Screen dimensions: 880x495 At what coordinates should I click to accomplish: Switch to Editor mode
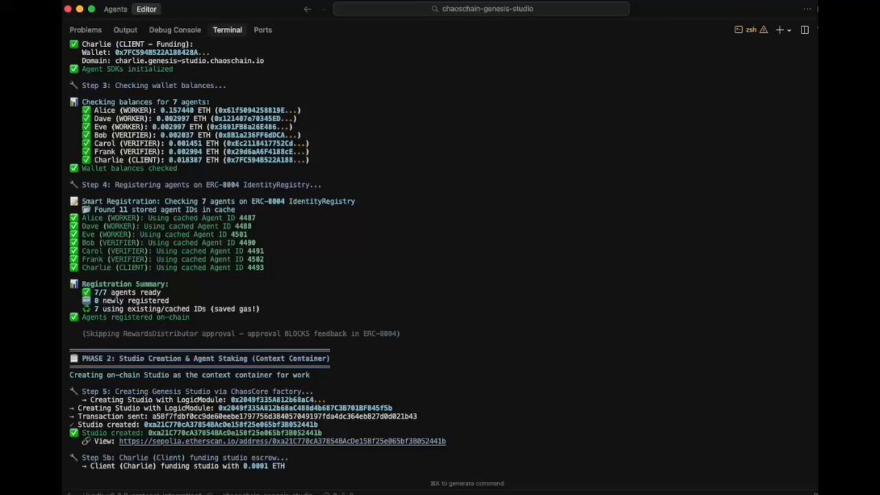[x=147, y=9]
